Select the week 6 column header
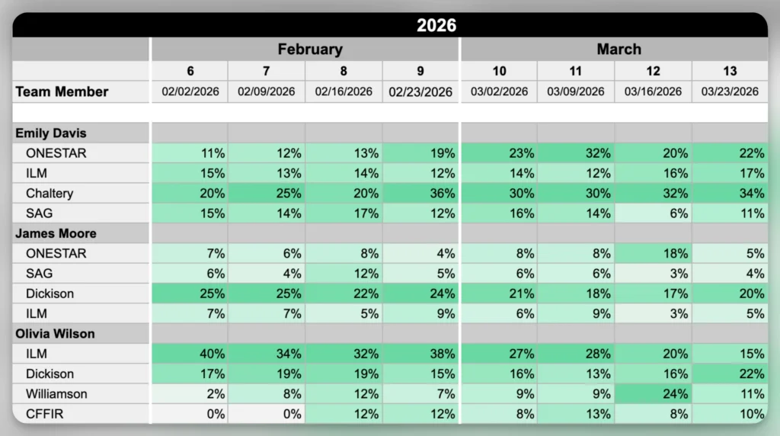 [190, 71]
